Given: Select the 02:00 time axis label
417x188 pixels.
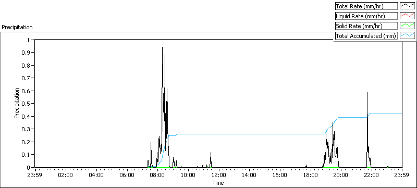Looking at the screenshot, I should click(66, 176).
